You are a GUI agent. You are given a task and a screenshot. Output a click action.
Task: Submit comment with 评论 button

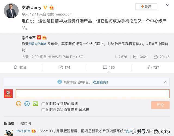[160, 105]
